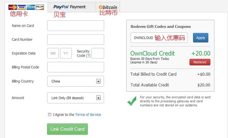Click the green Link Credit Card button
The height and width of the screenshot is (138, 228).
click(67, 129)
